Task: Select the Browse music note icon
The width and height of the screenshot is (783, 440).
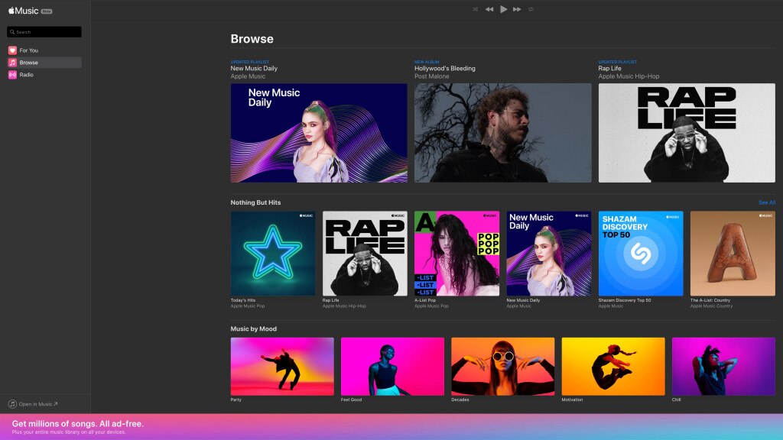Action: [12, 63]
